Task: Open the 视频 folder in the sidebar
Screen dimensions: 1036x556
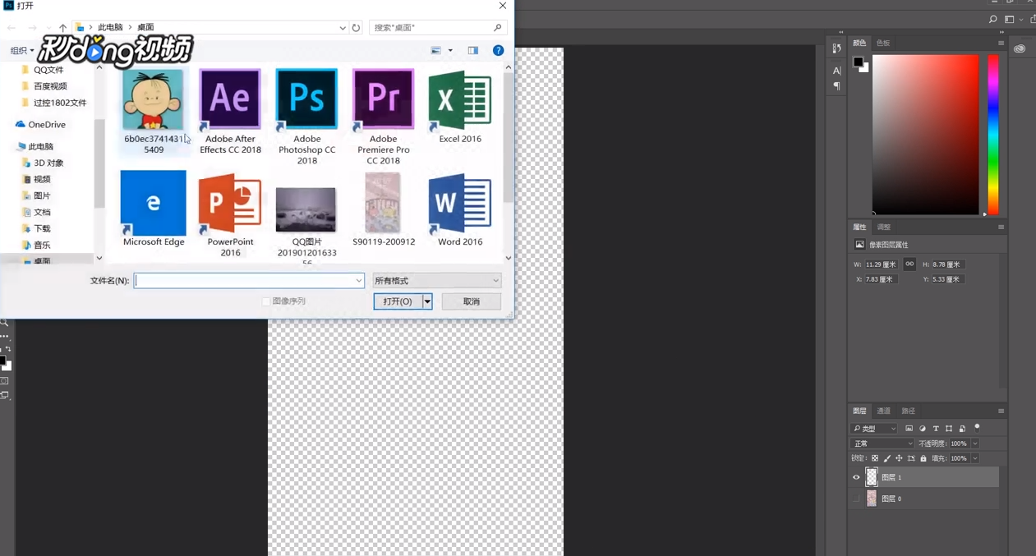Action: (37, 179)
